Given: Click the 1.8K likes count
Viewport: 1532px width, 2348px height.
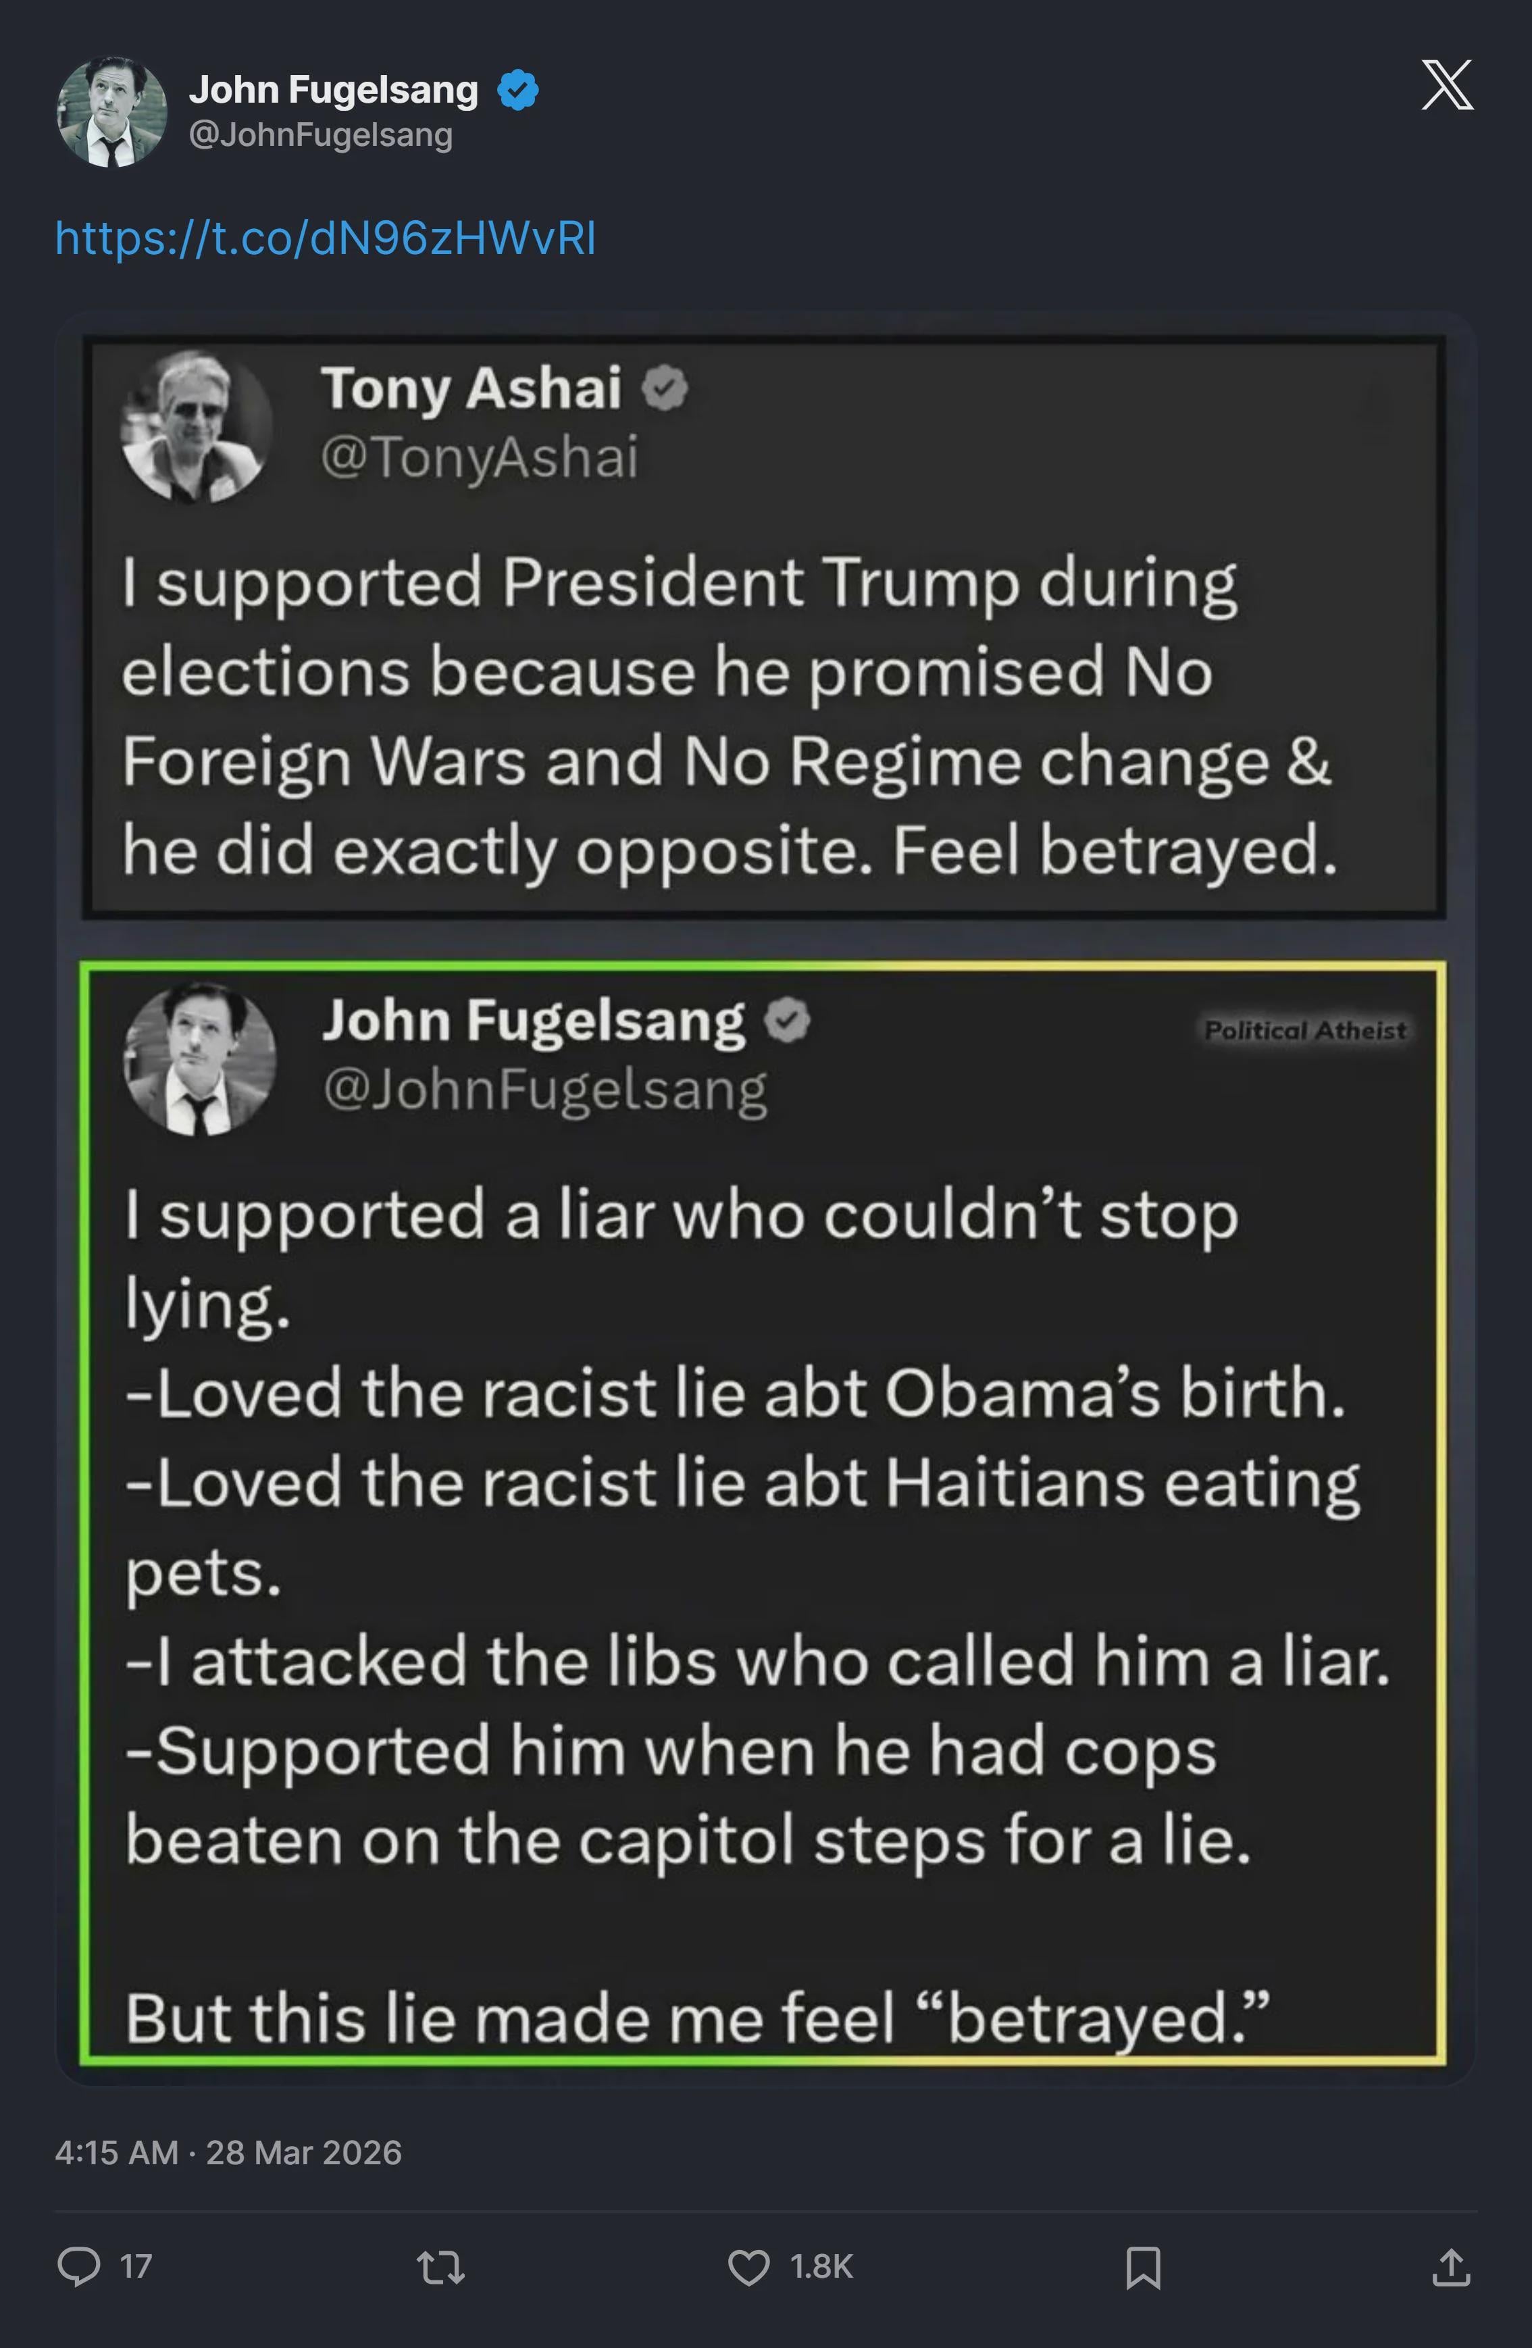Looking at the screenshot, I should (821, 2266).
